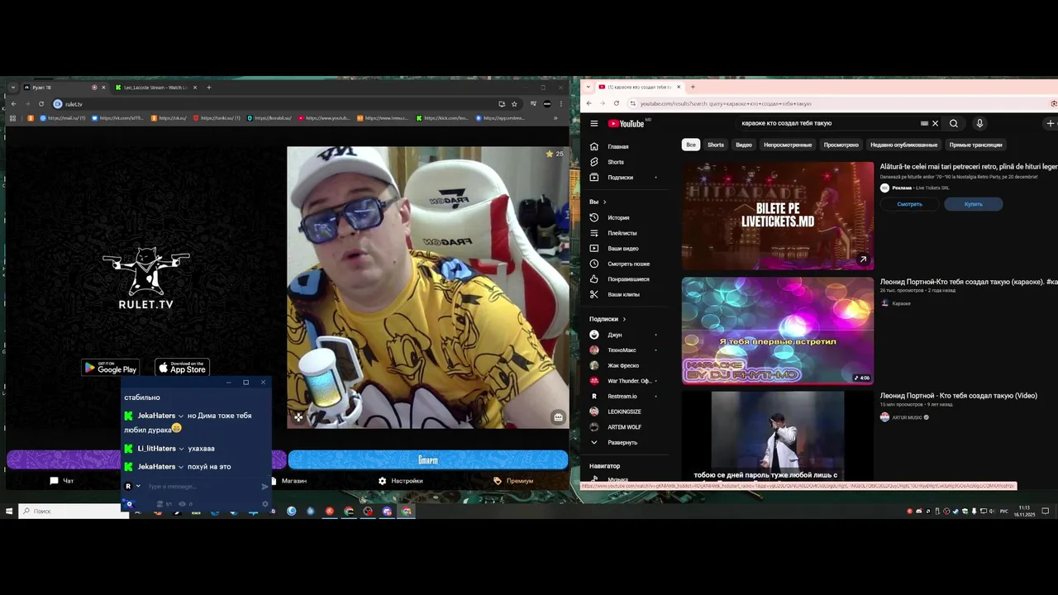Select the Недавно опубликованные filter chip
This screenshot has width=1058, height=595.
(x=903, y=145)
